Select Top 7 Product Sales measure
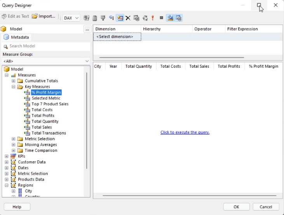The width and height of the screenshot is (284, 215). [x=50, y=104]
